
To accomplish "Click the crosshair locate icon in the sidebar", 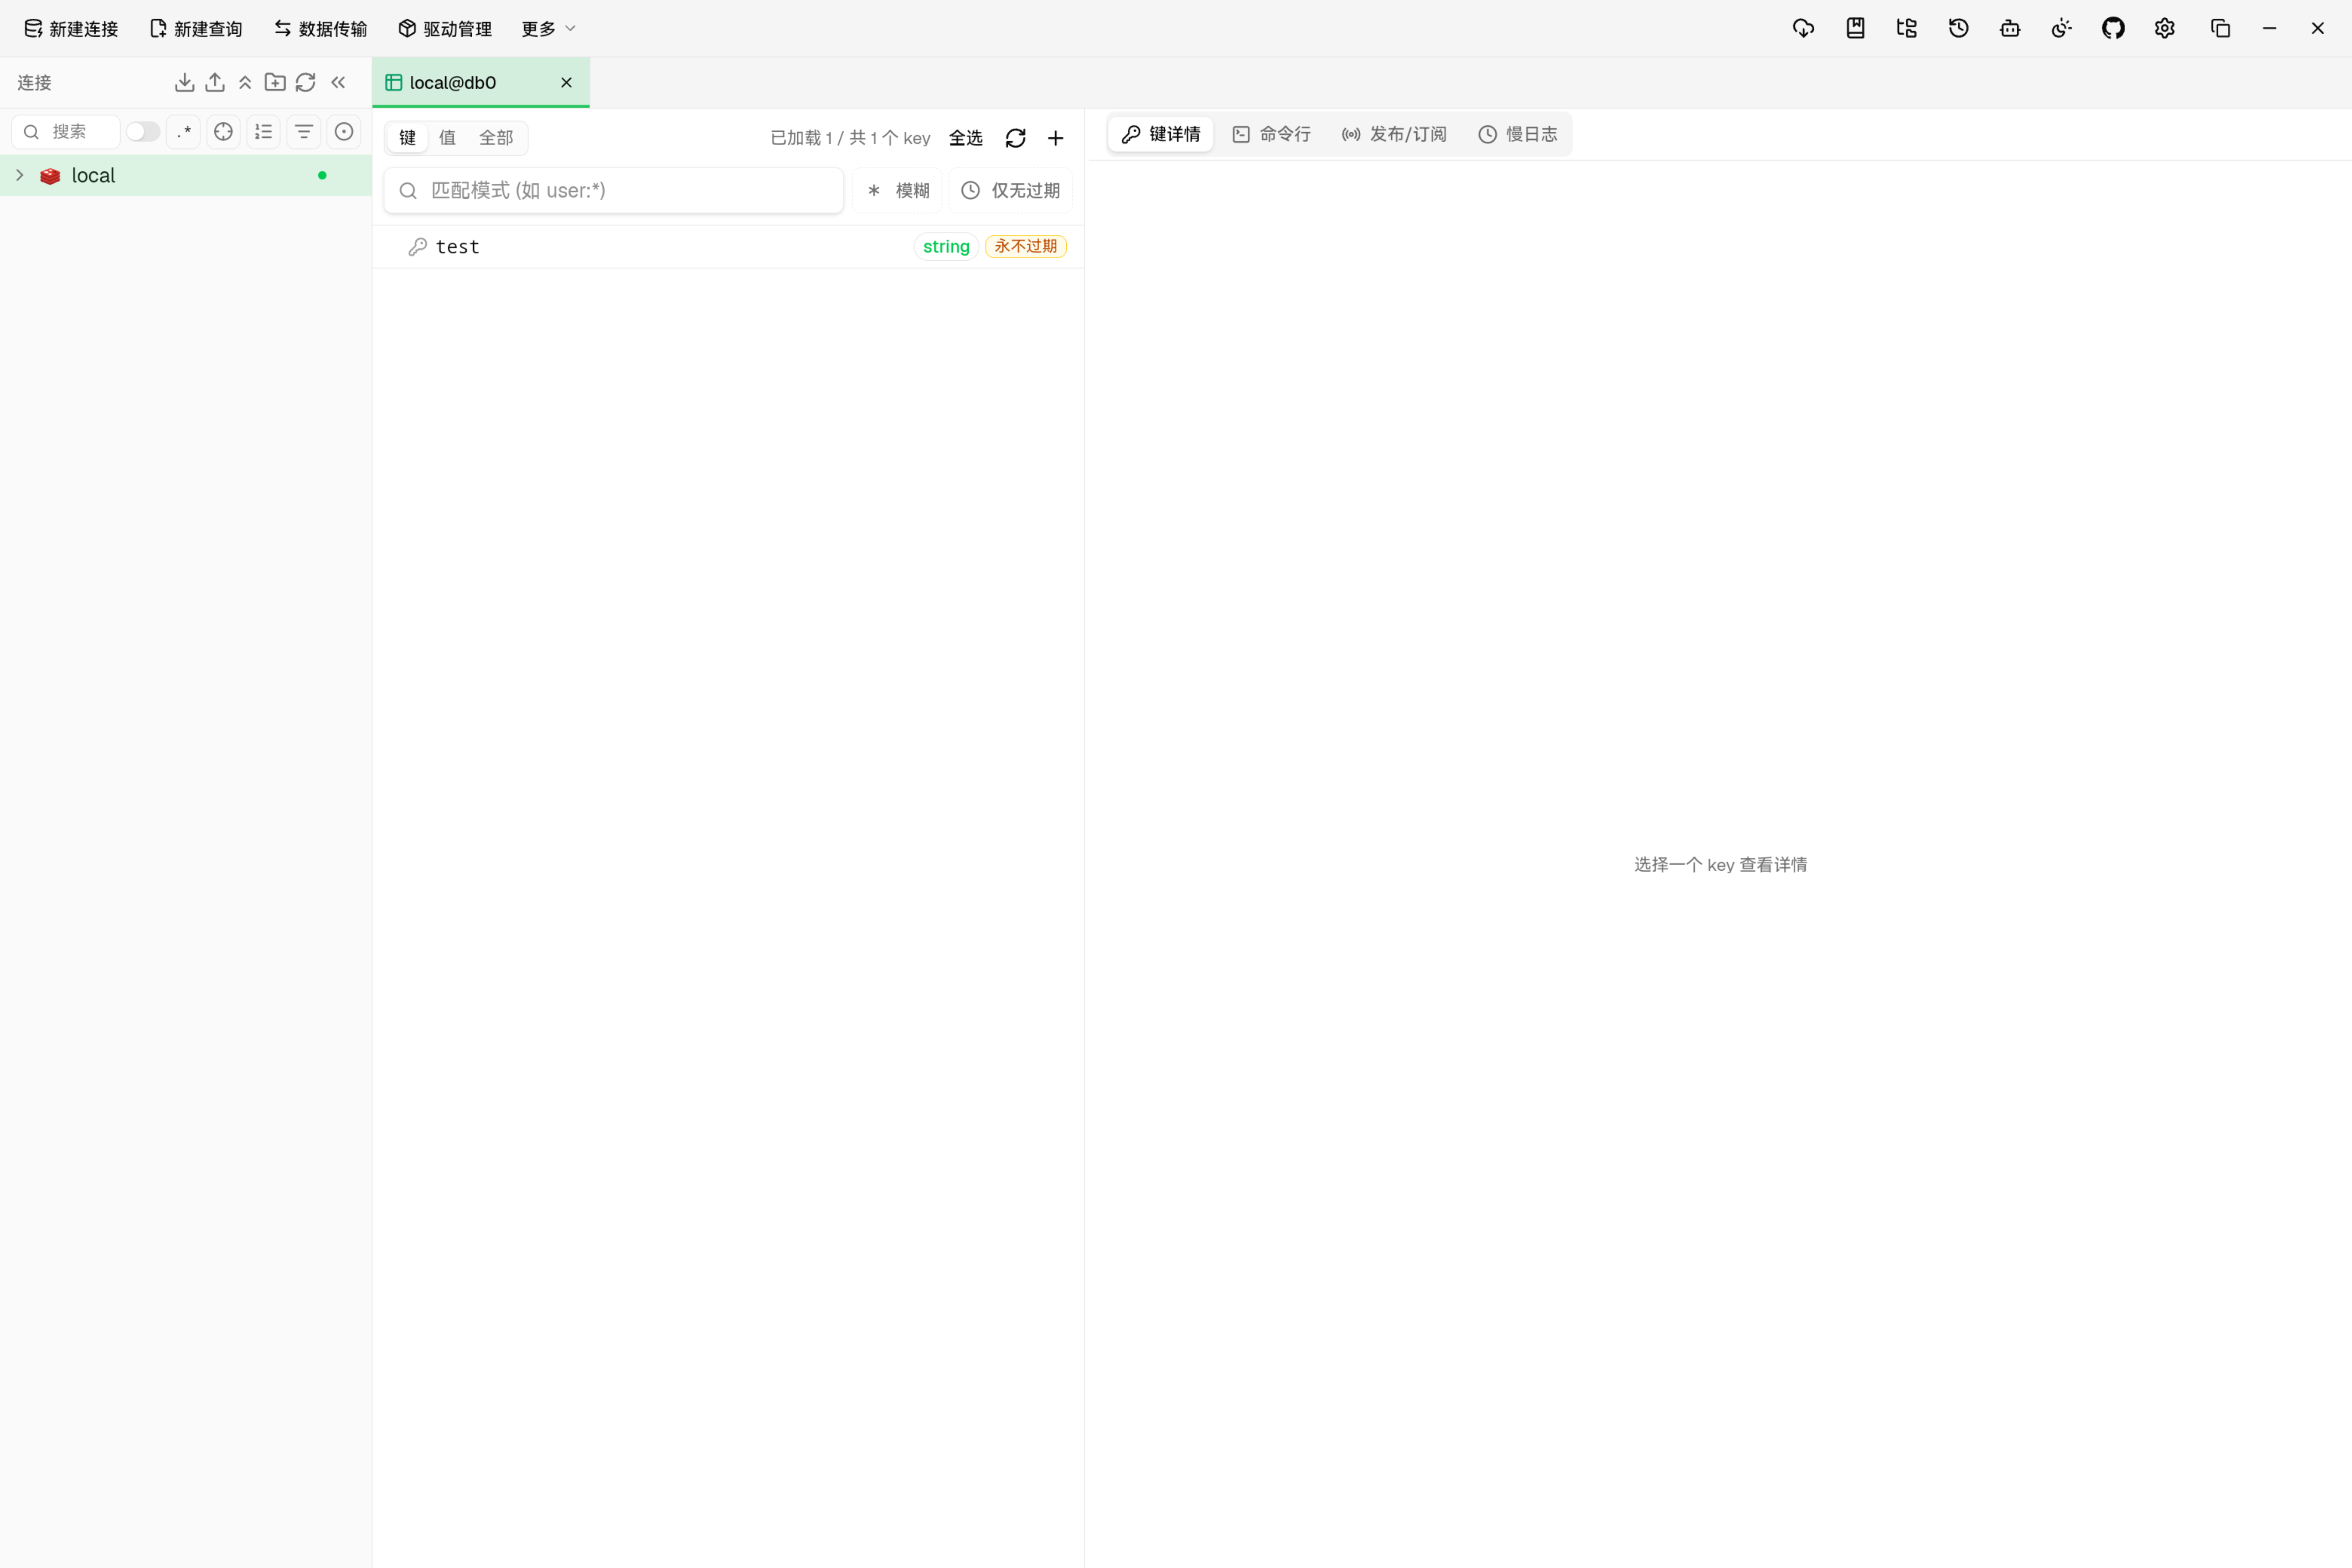I will pyautogui.click(x=224, y=132).
